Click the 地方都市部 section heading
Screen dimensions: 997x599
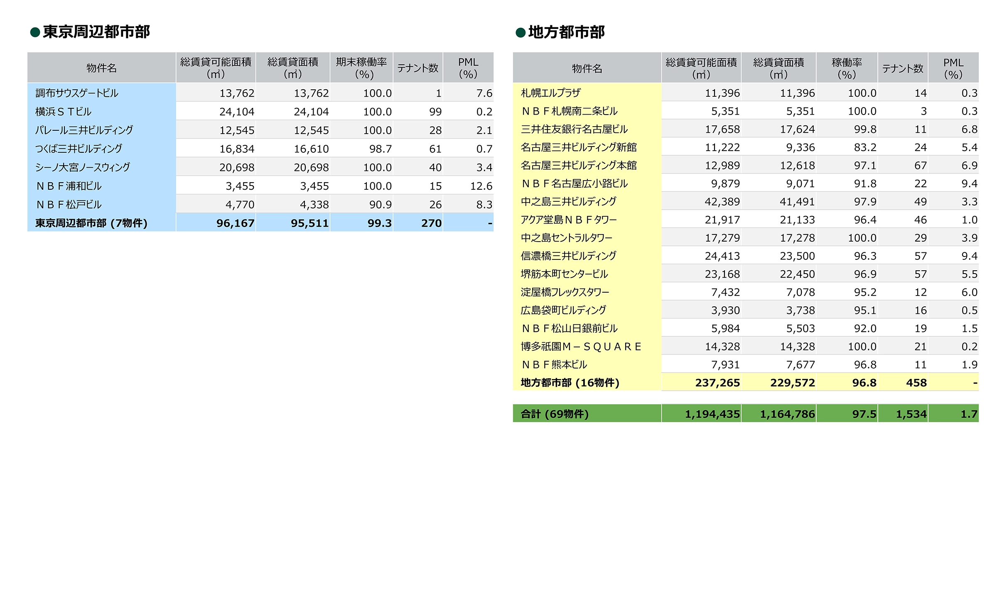click(x=566, y=32)
